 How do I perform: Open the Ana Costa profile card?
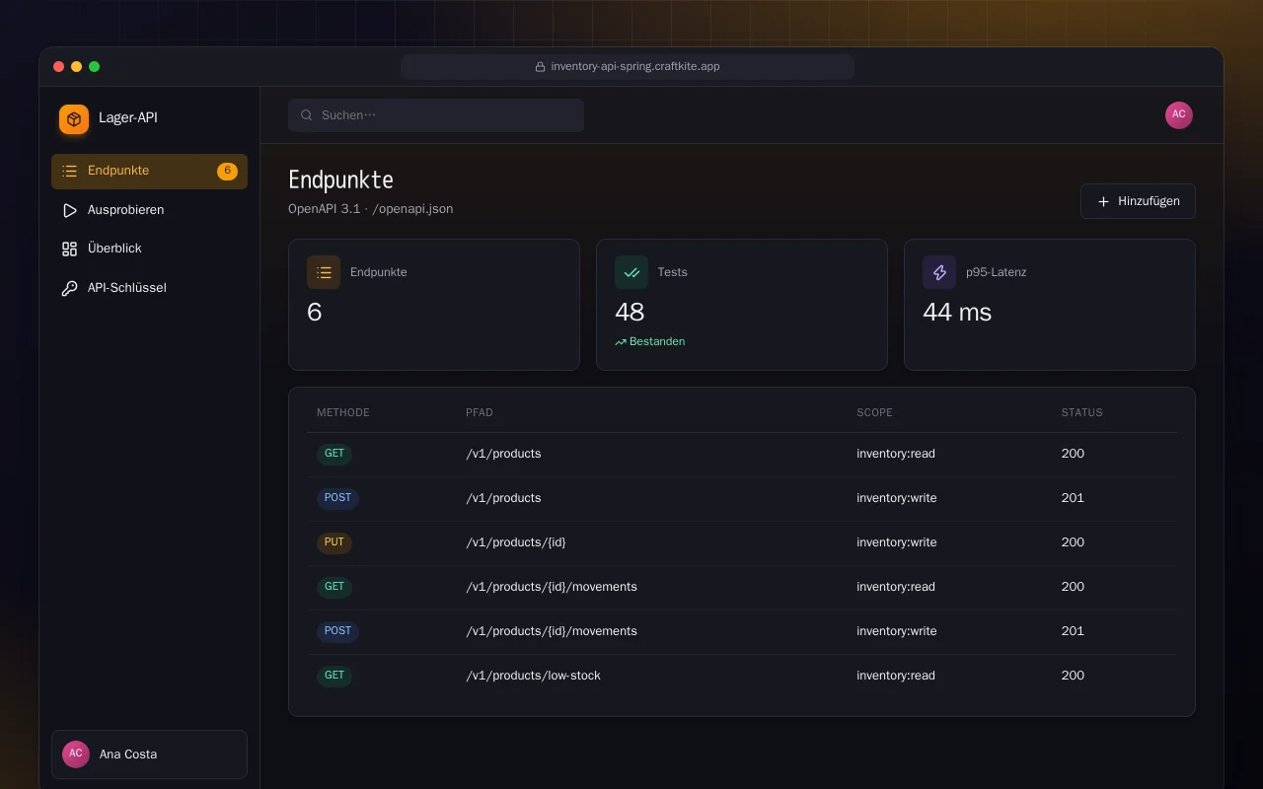click(x=149, y=754)
